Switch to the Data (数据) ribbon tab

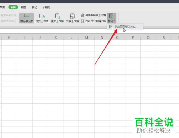[3, 7]
